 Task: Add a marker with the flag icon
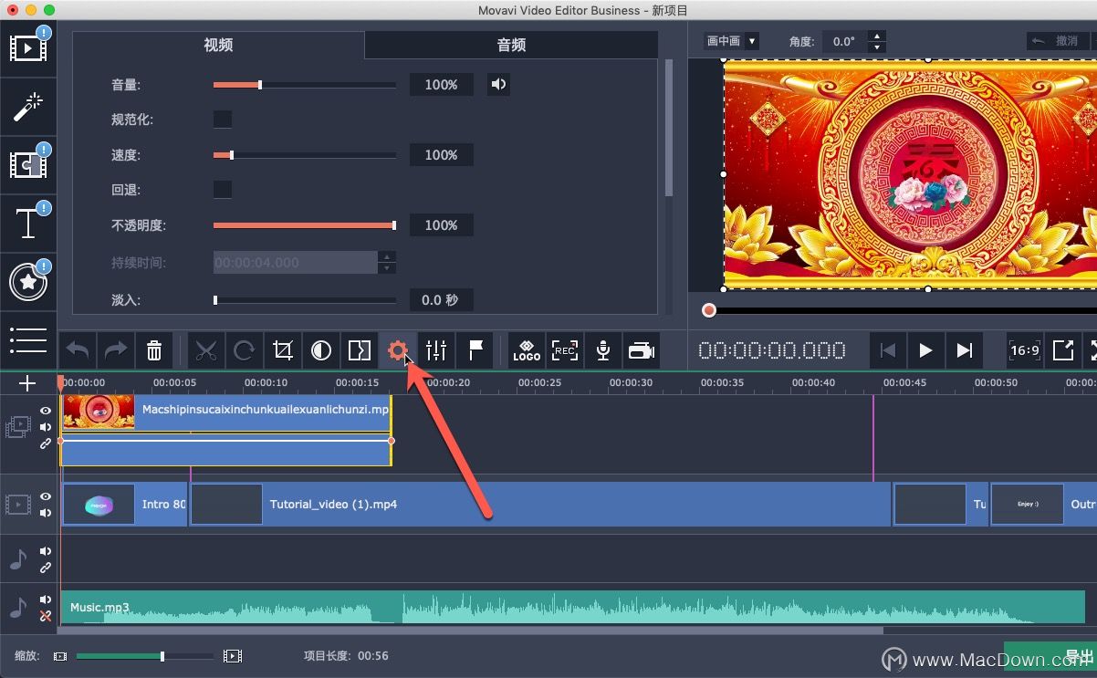(x=475, y=350)
